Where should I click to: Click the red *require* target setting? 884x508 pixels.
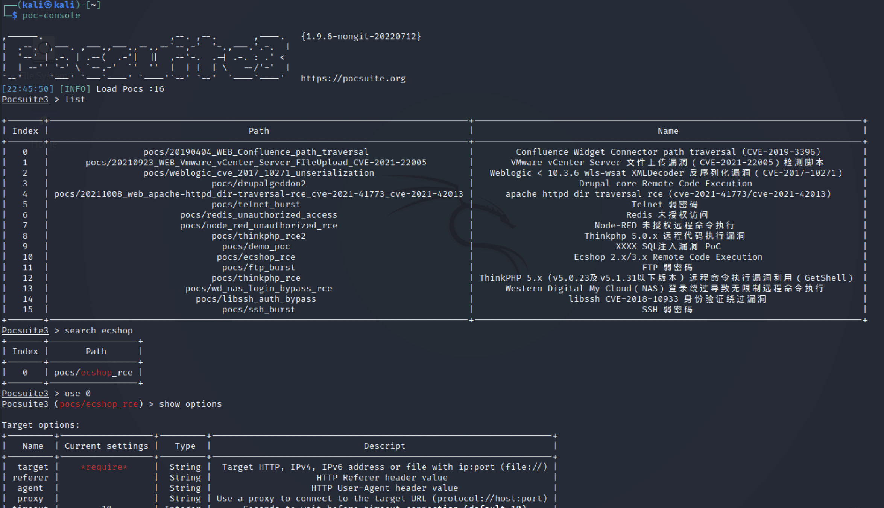pos(104,467)
